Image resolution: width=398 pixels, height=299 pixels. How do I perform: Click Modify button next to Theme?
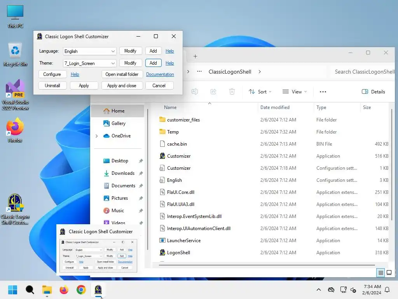[131, 63]
